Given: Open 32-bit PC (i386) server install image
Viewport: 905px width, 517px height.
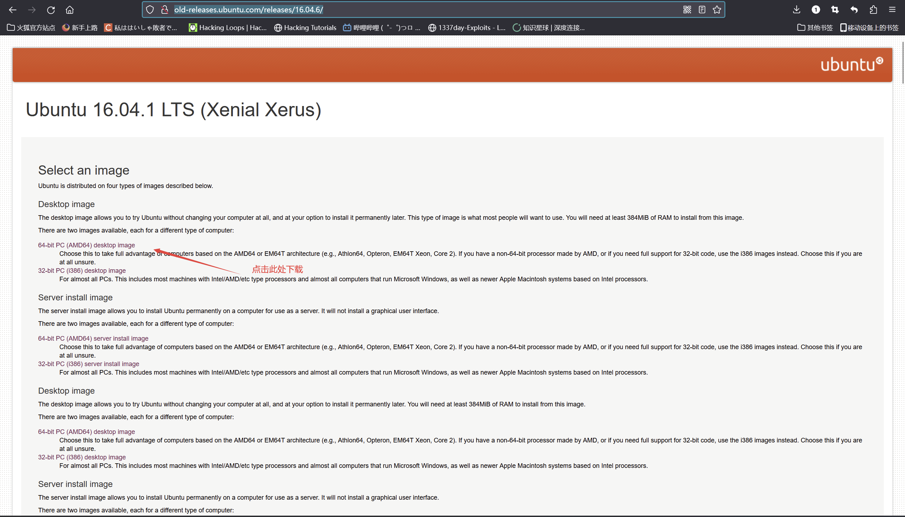Looking at the screenshot, I should pos(88,364).
